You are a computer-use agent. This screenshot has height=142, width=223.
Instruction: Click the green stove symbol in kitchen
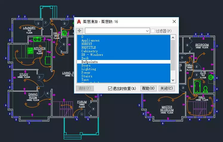coord(30,51)
